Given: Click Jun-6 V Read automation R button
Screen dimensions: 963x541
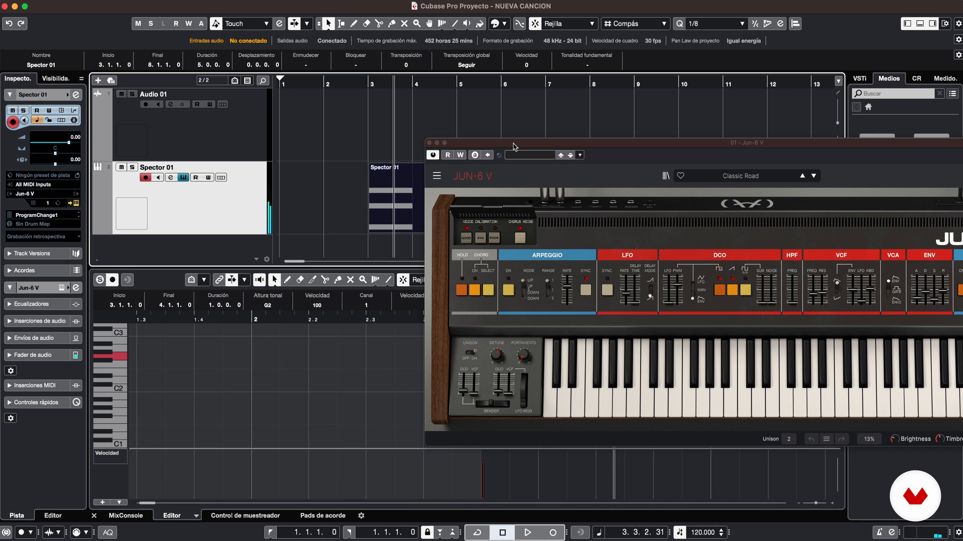Looking at the screenshot, I should (x=447, y=155).
